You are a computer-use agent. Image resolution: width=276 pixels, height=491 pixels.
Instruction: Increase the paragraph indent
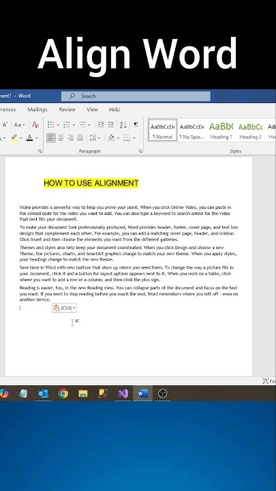(x=111, y=125)
